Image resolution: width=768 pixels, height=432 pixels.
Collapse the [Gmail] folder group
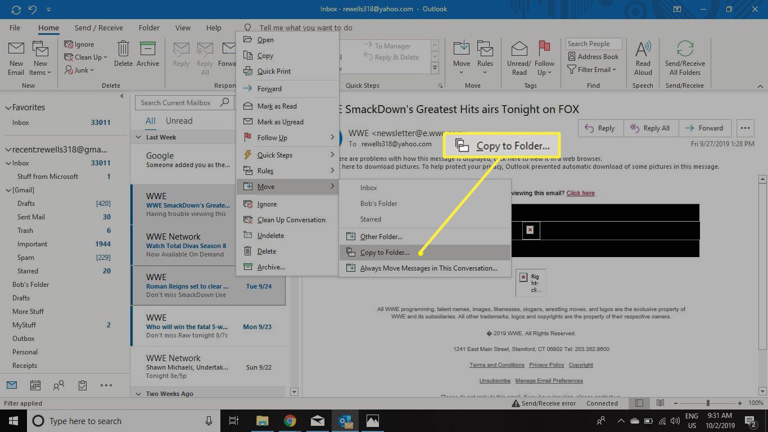point(8,190)
